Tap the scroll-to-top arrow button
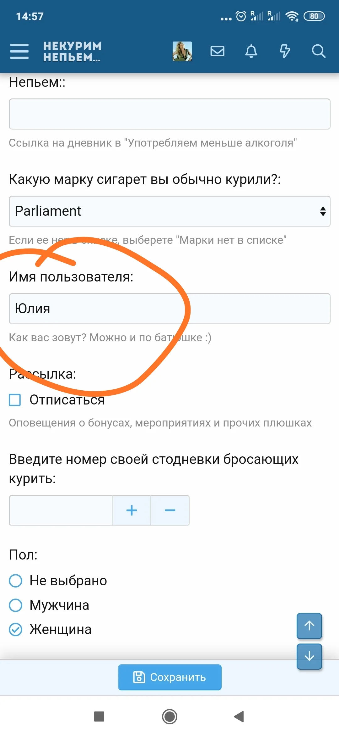The width and height of the screenshot is (339, 736). 309,626
